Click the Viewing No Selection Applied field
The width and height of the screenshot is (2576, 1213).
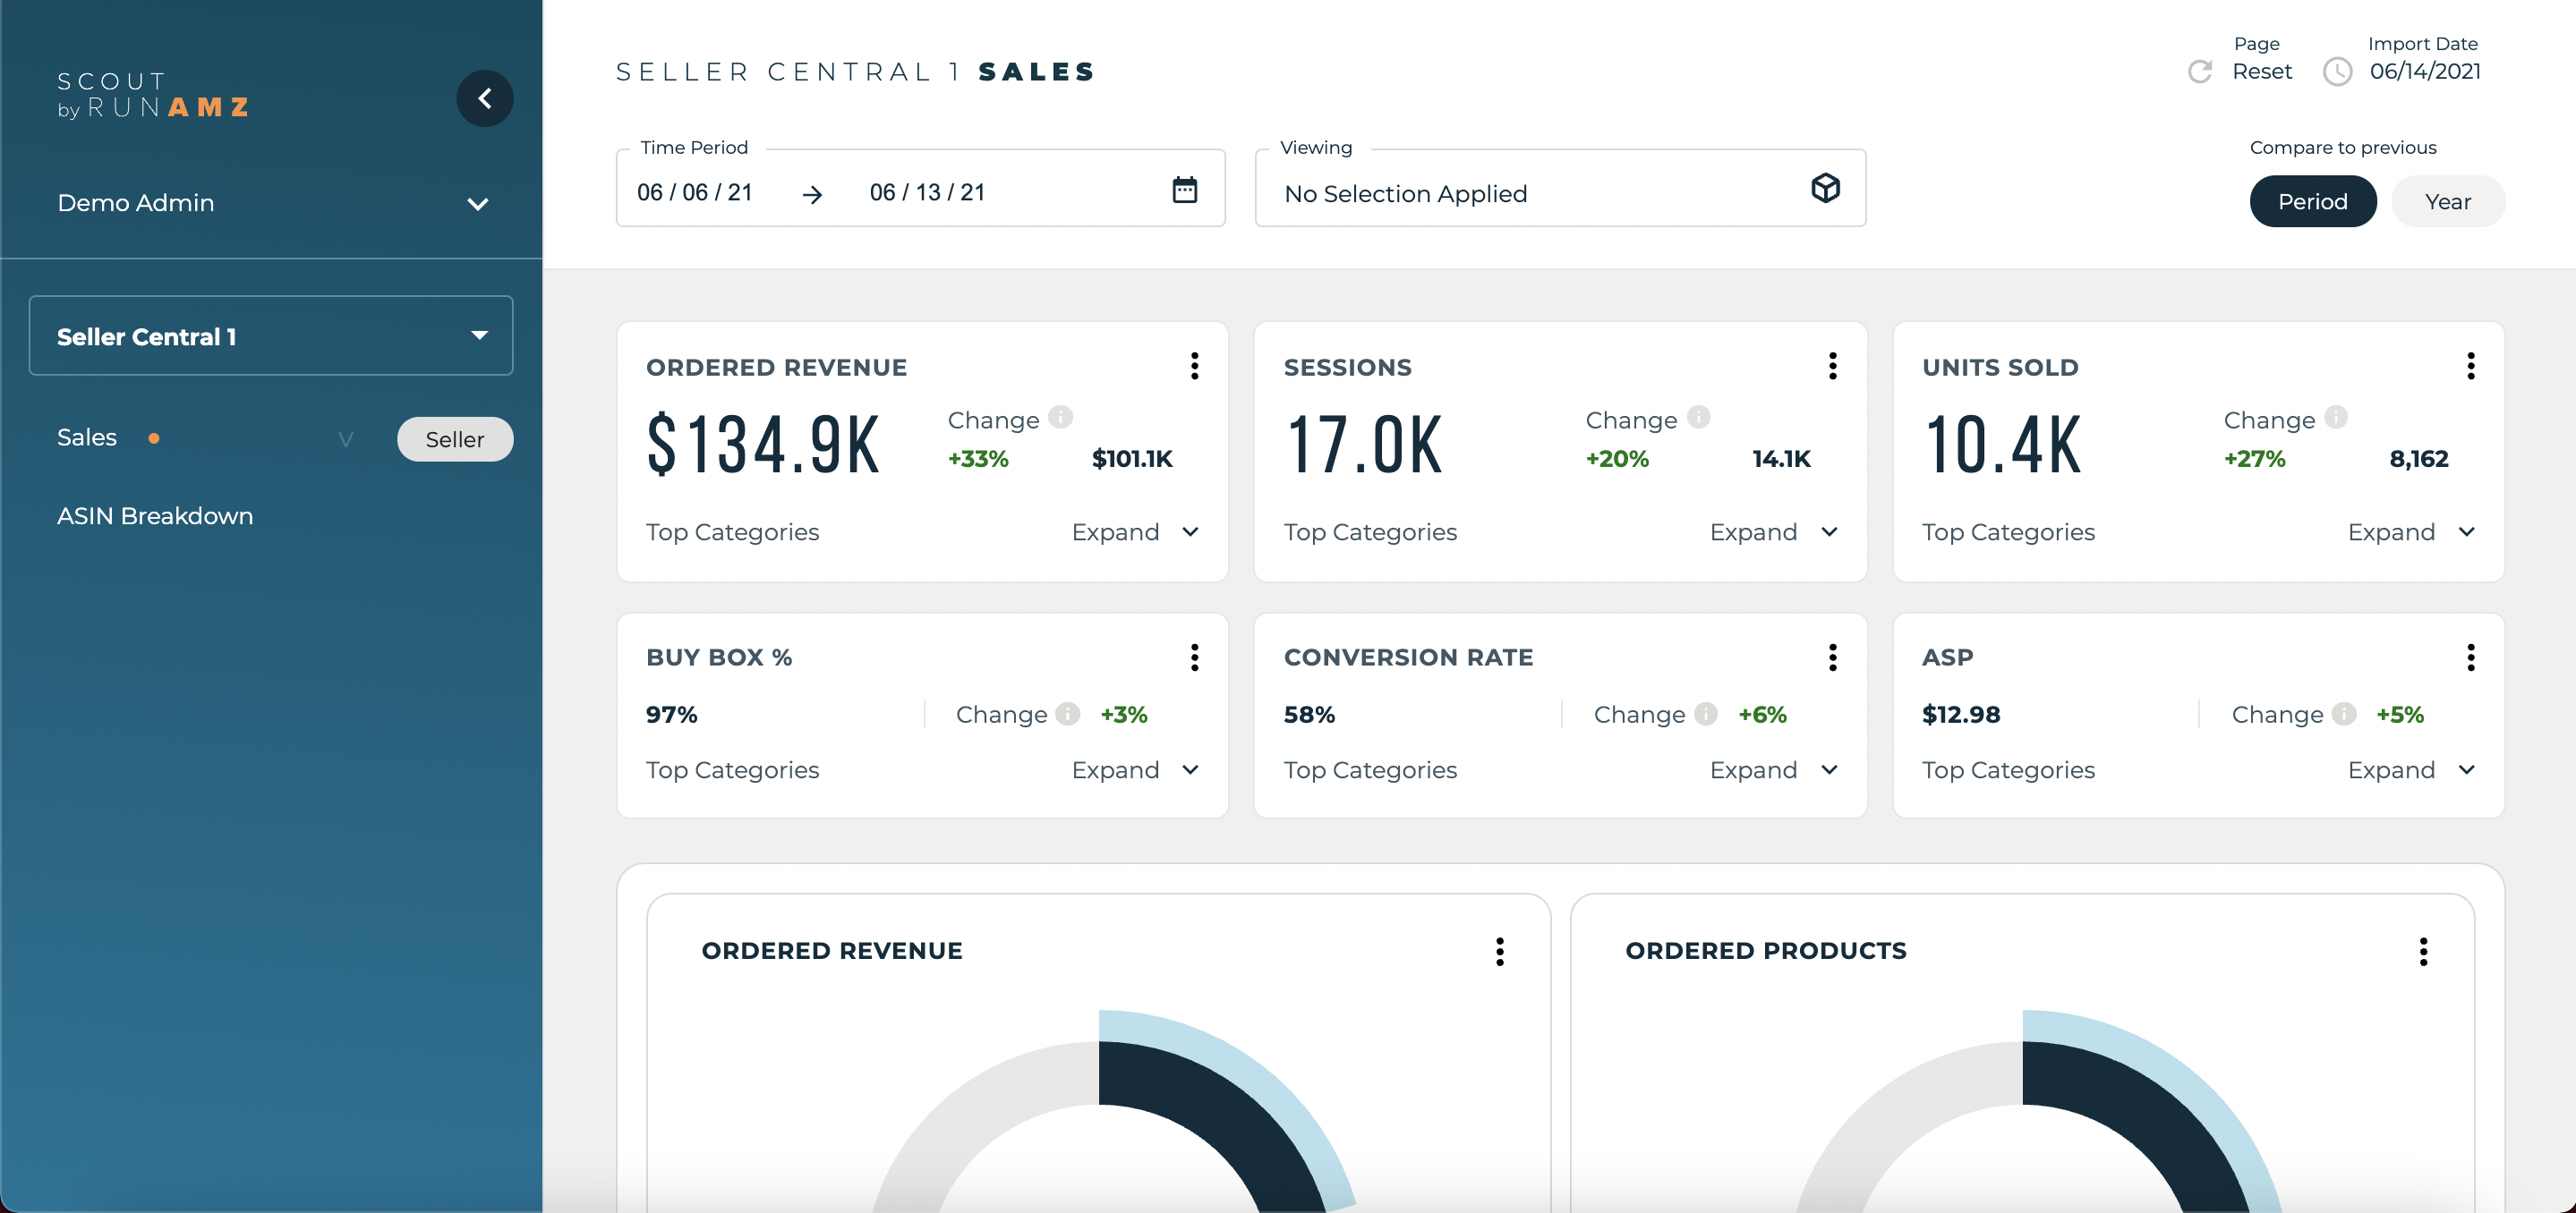(1560, 189)
